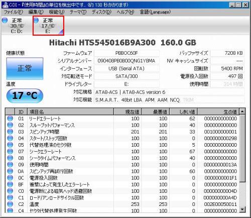The height and width of the screenshot is (218, 251).
Task: Click the status orb for ID 08 シークタイムパフォーマンス
Action: pos(10,158)
